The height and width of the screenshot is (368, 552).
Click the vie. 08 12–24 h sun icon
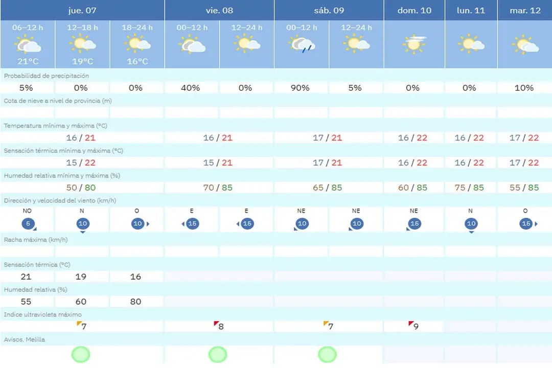pyautogui.click(x=247, y=43)
